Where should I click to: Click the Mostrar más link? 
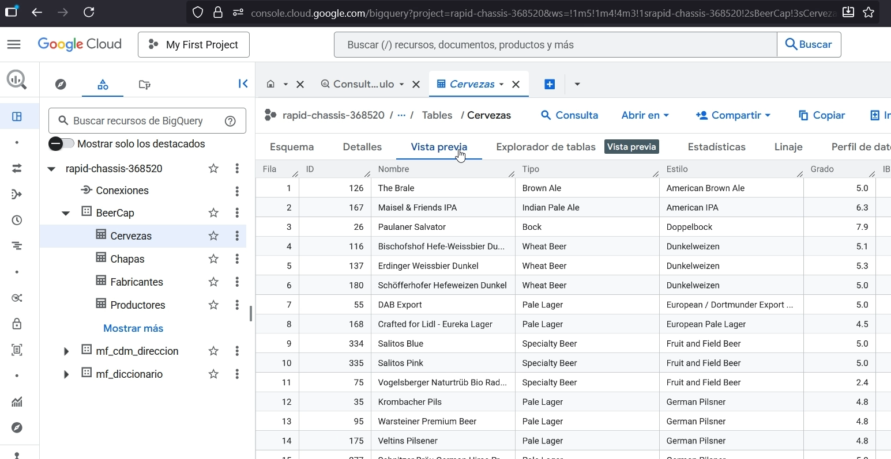pyautogui.click(x=133, y=328)
